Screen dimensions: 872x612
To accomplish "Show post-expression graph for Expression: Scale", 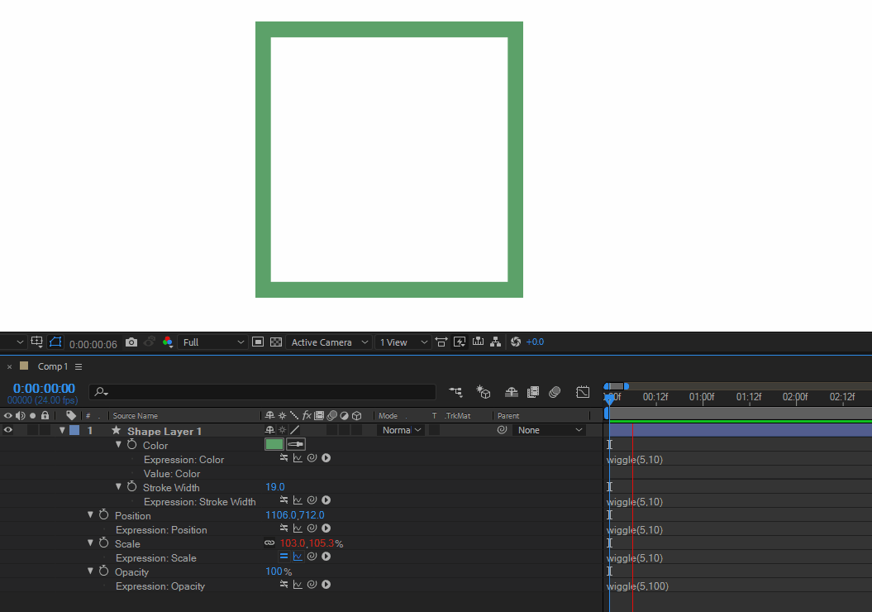I will pos(298,557).
